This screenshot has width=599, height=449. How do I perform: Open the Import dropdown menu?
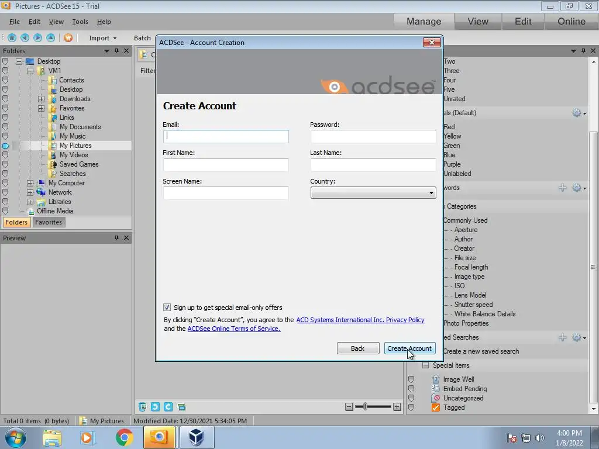tap(103, 38)
